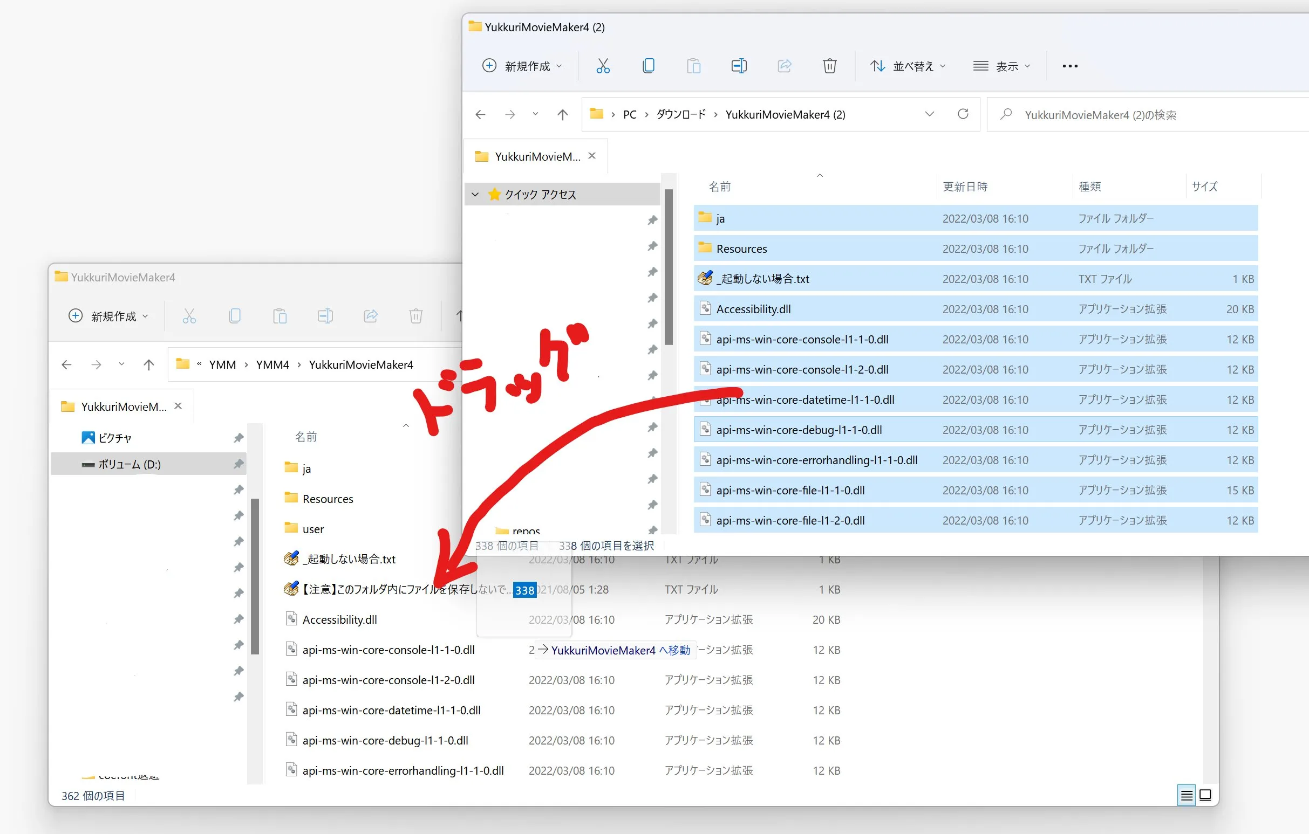
Task: Click navigation pane scrollbar in front window
Action: click(x=669, y=267)
